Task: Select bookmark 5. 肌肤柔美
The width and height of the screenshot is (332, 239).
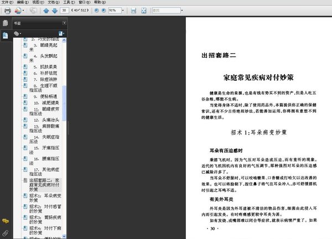Action: pyautogui.click(x=45, y=67)
